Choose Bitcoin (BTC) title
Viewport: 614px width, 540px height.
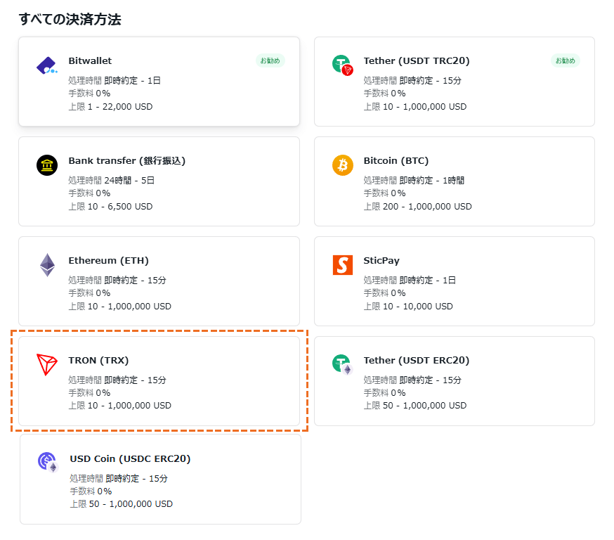click(396, 161)
